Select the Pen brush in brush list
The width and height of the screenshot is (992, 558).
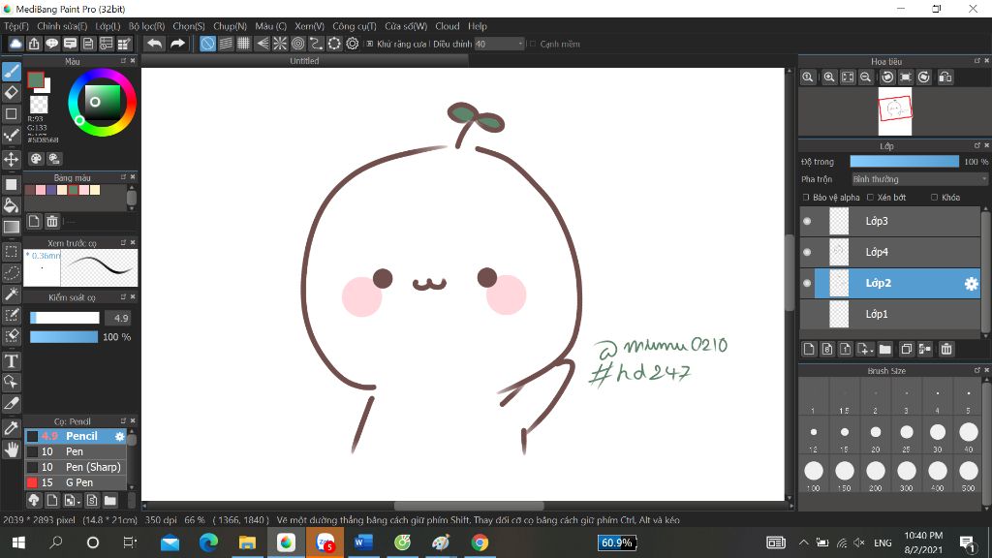coord(76,451)
